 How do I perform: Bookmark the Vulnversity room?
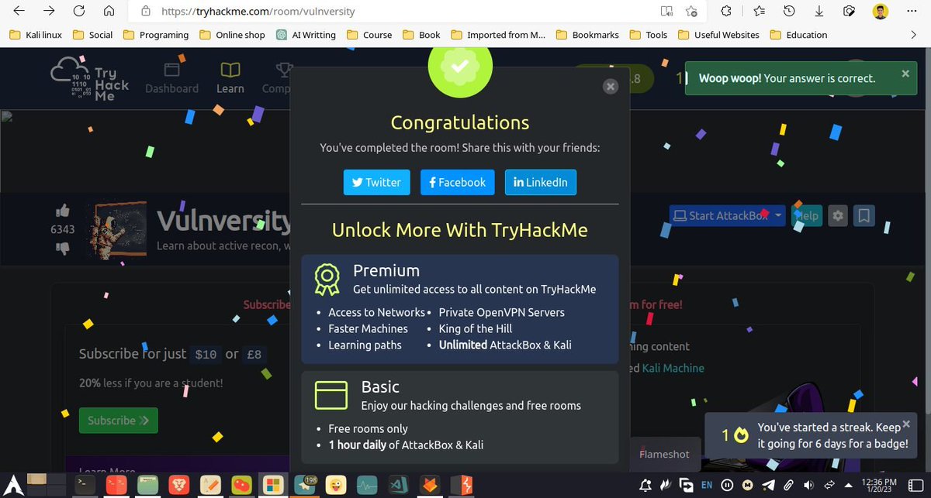864,215
